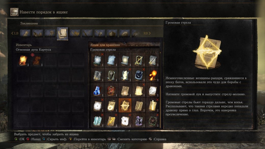Select the highlighted Громовая стрела spell icon
The height and width of the screenshot is (149, 265).
pos(125,106)
